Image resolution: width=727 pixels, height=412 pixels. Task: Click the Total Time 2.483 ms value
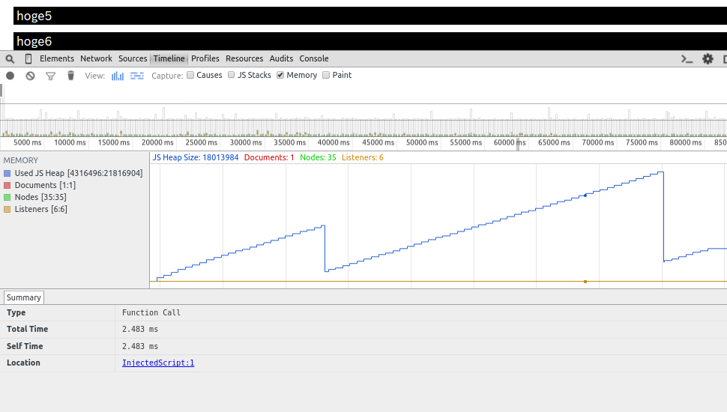point(140,329)
